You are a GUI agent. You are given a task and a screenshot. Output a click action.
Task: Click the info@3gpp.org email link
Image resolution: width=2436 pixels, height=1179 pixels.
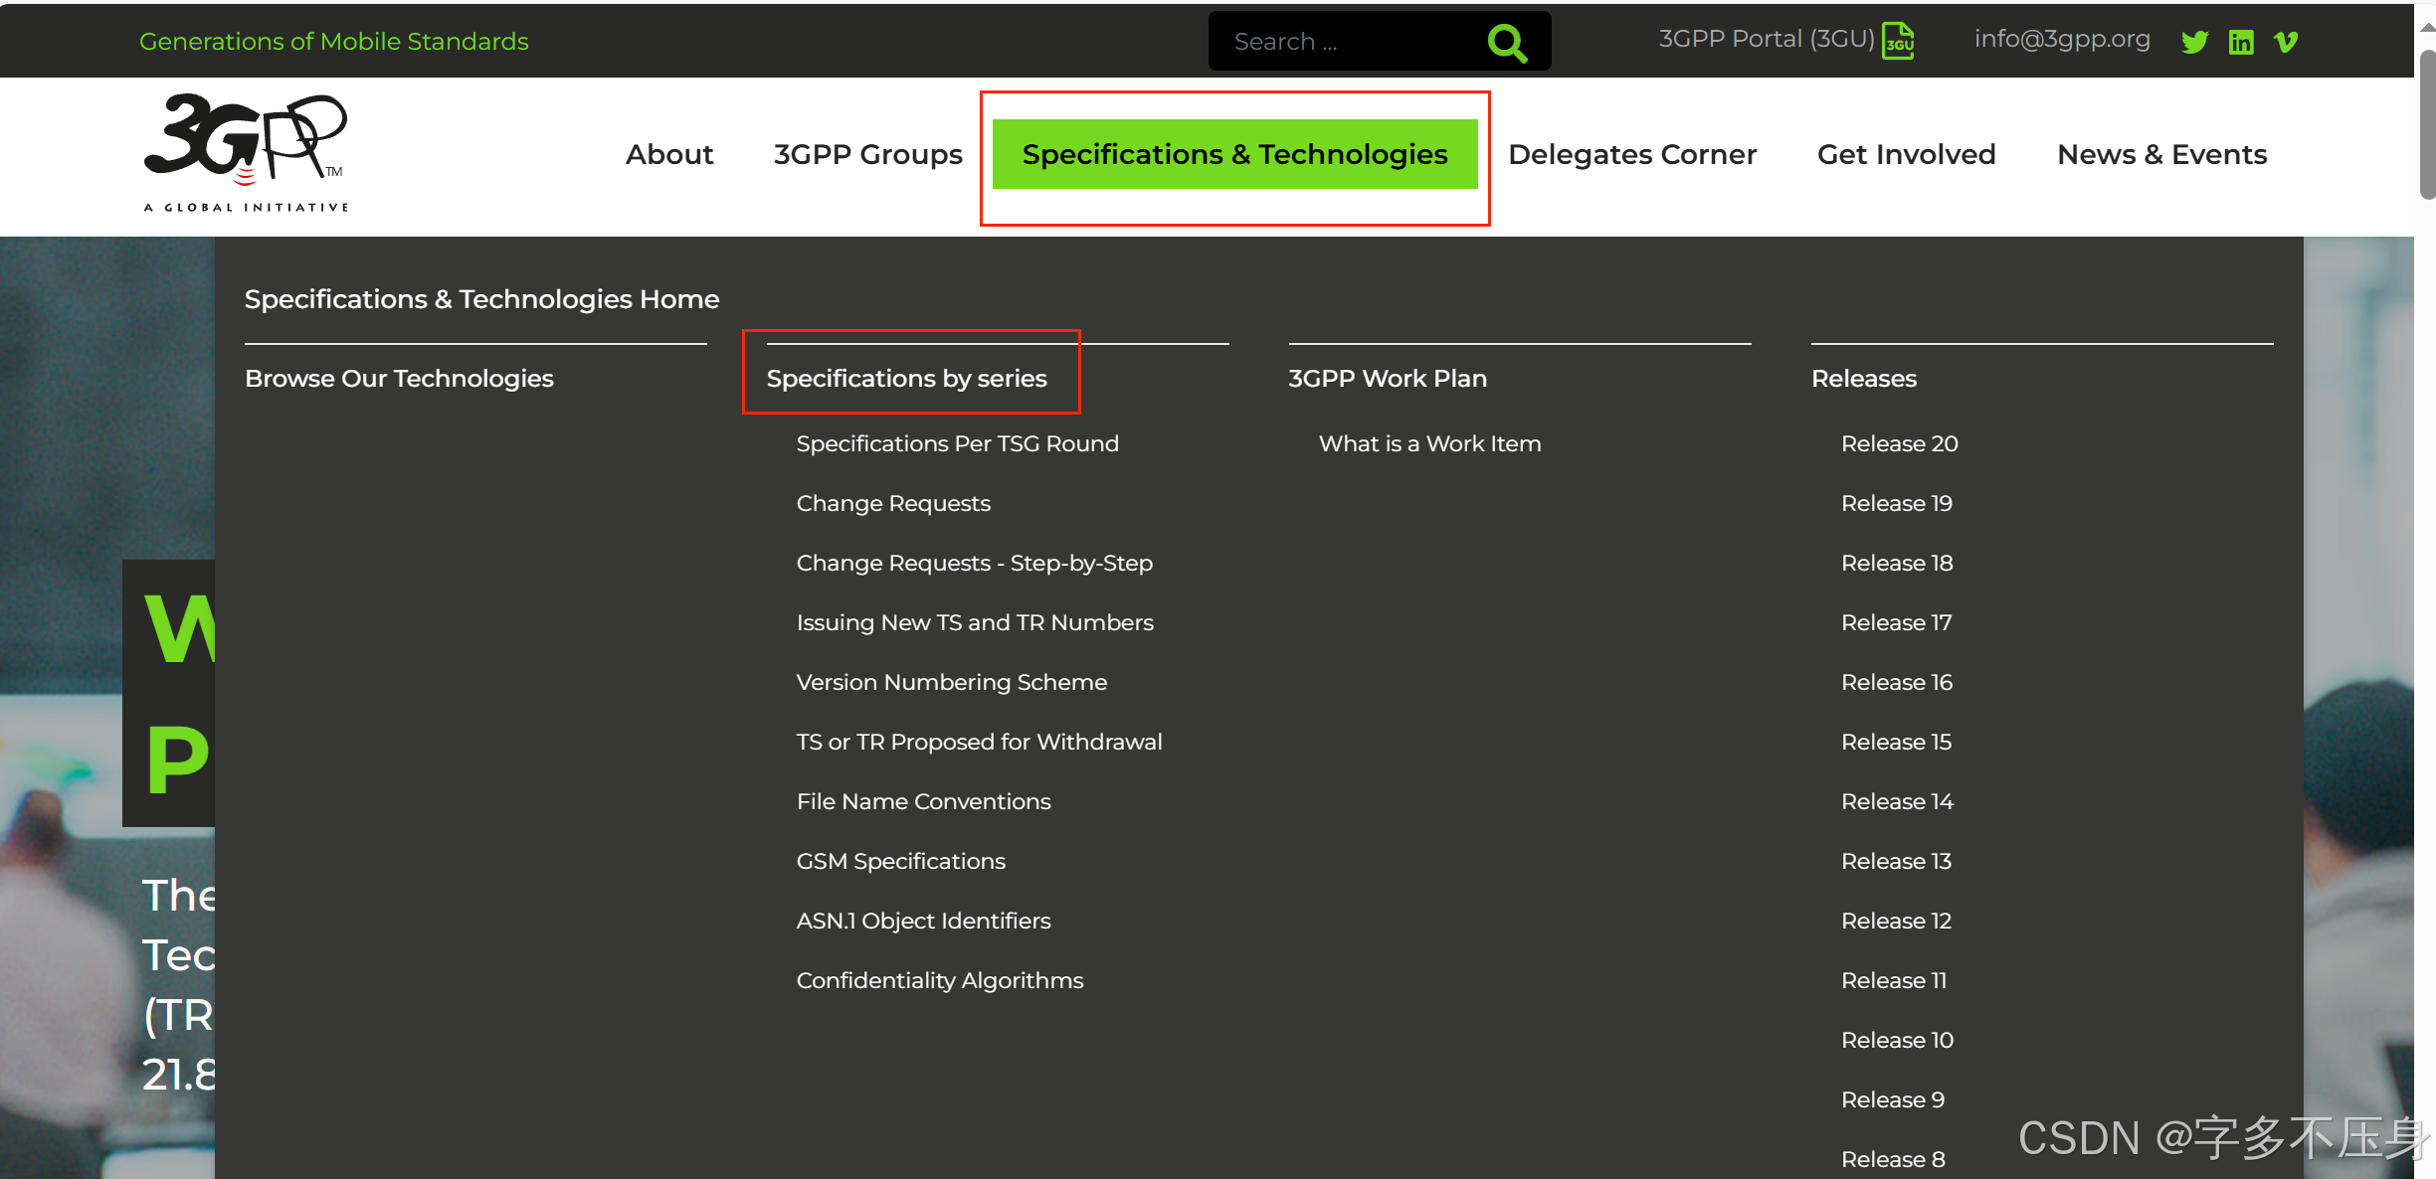pos(2061,39)
